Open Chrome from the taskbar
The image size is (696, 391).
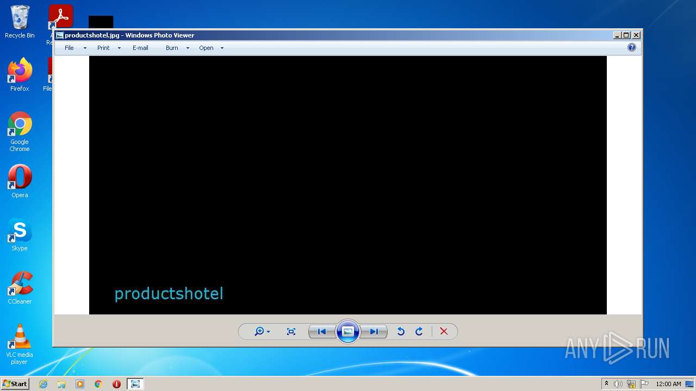point(98,384)
